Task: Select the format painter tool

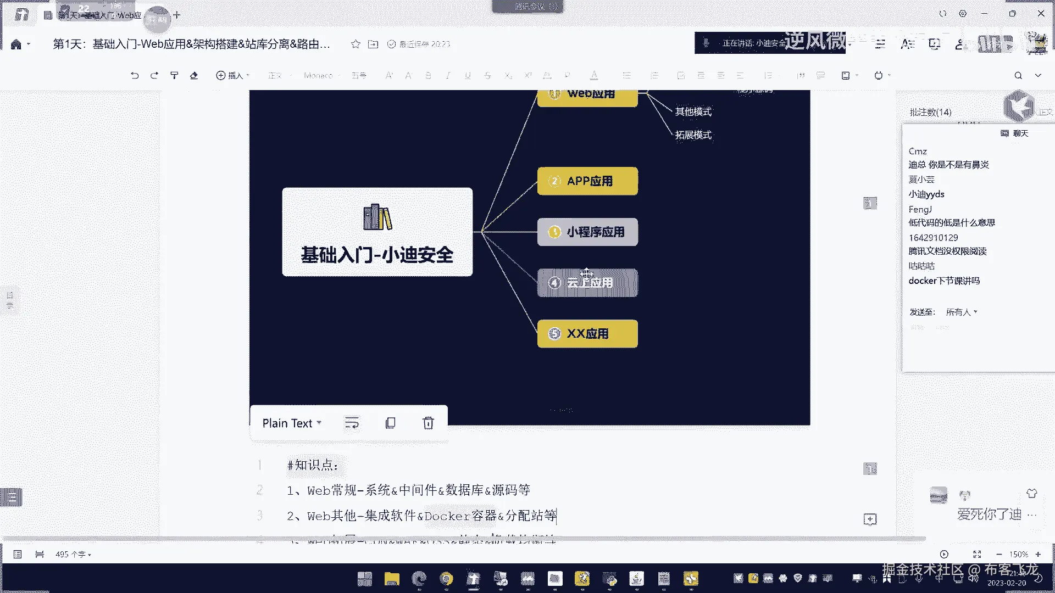Action: (x=174, y=75)
